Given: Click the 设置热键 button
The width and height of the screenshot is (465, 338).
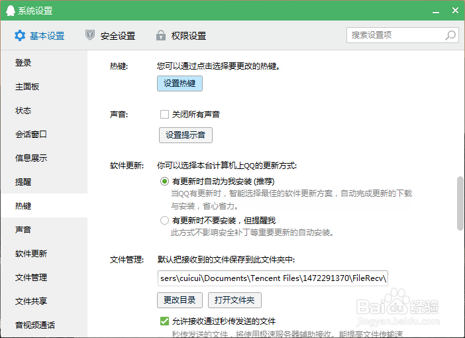Looking at the screenshot, I should pos(180,84).
